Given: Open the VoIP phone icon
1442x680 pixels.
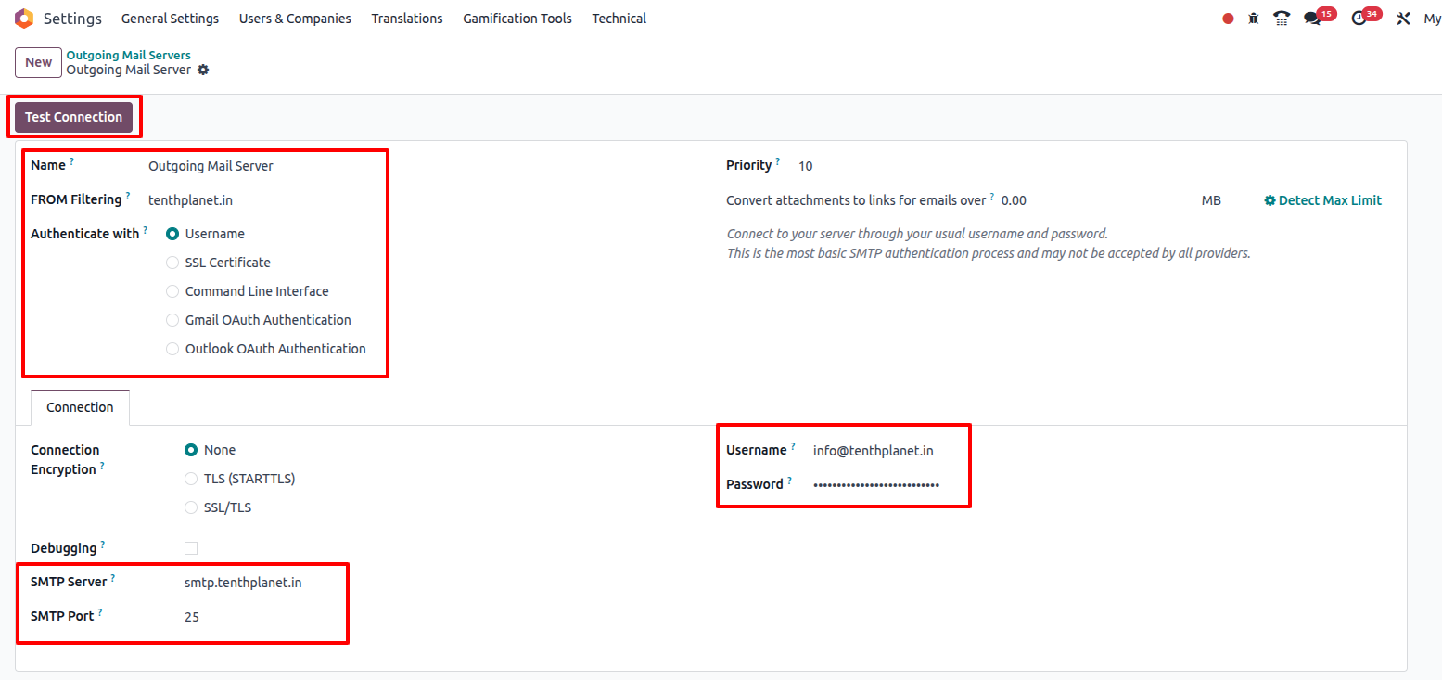Looking at the screenshot, I should pyautogui.click(x=1282, y=19).
